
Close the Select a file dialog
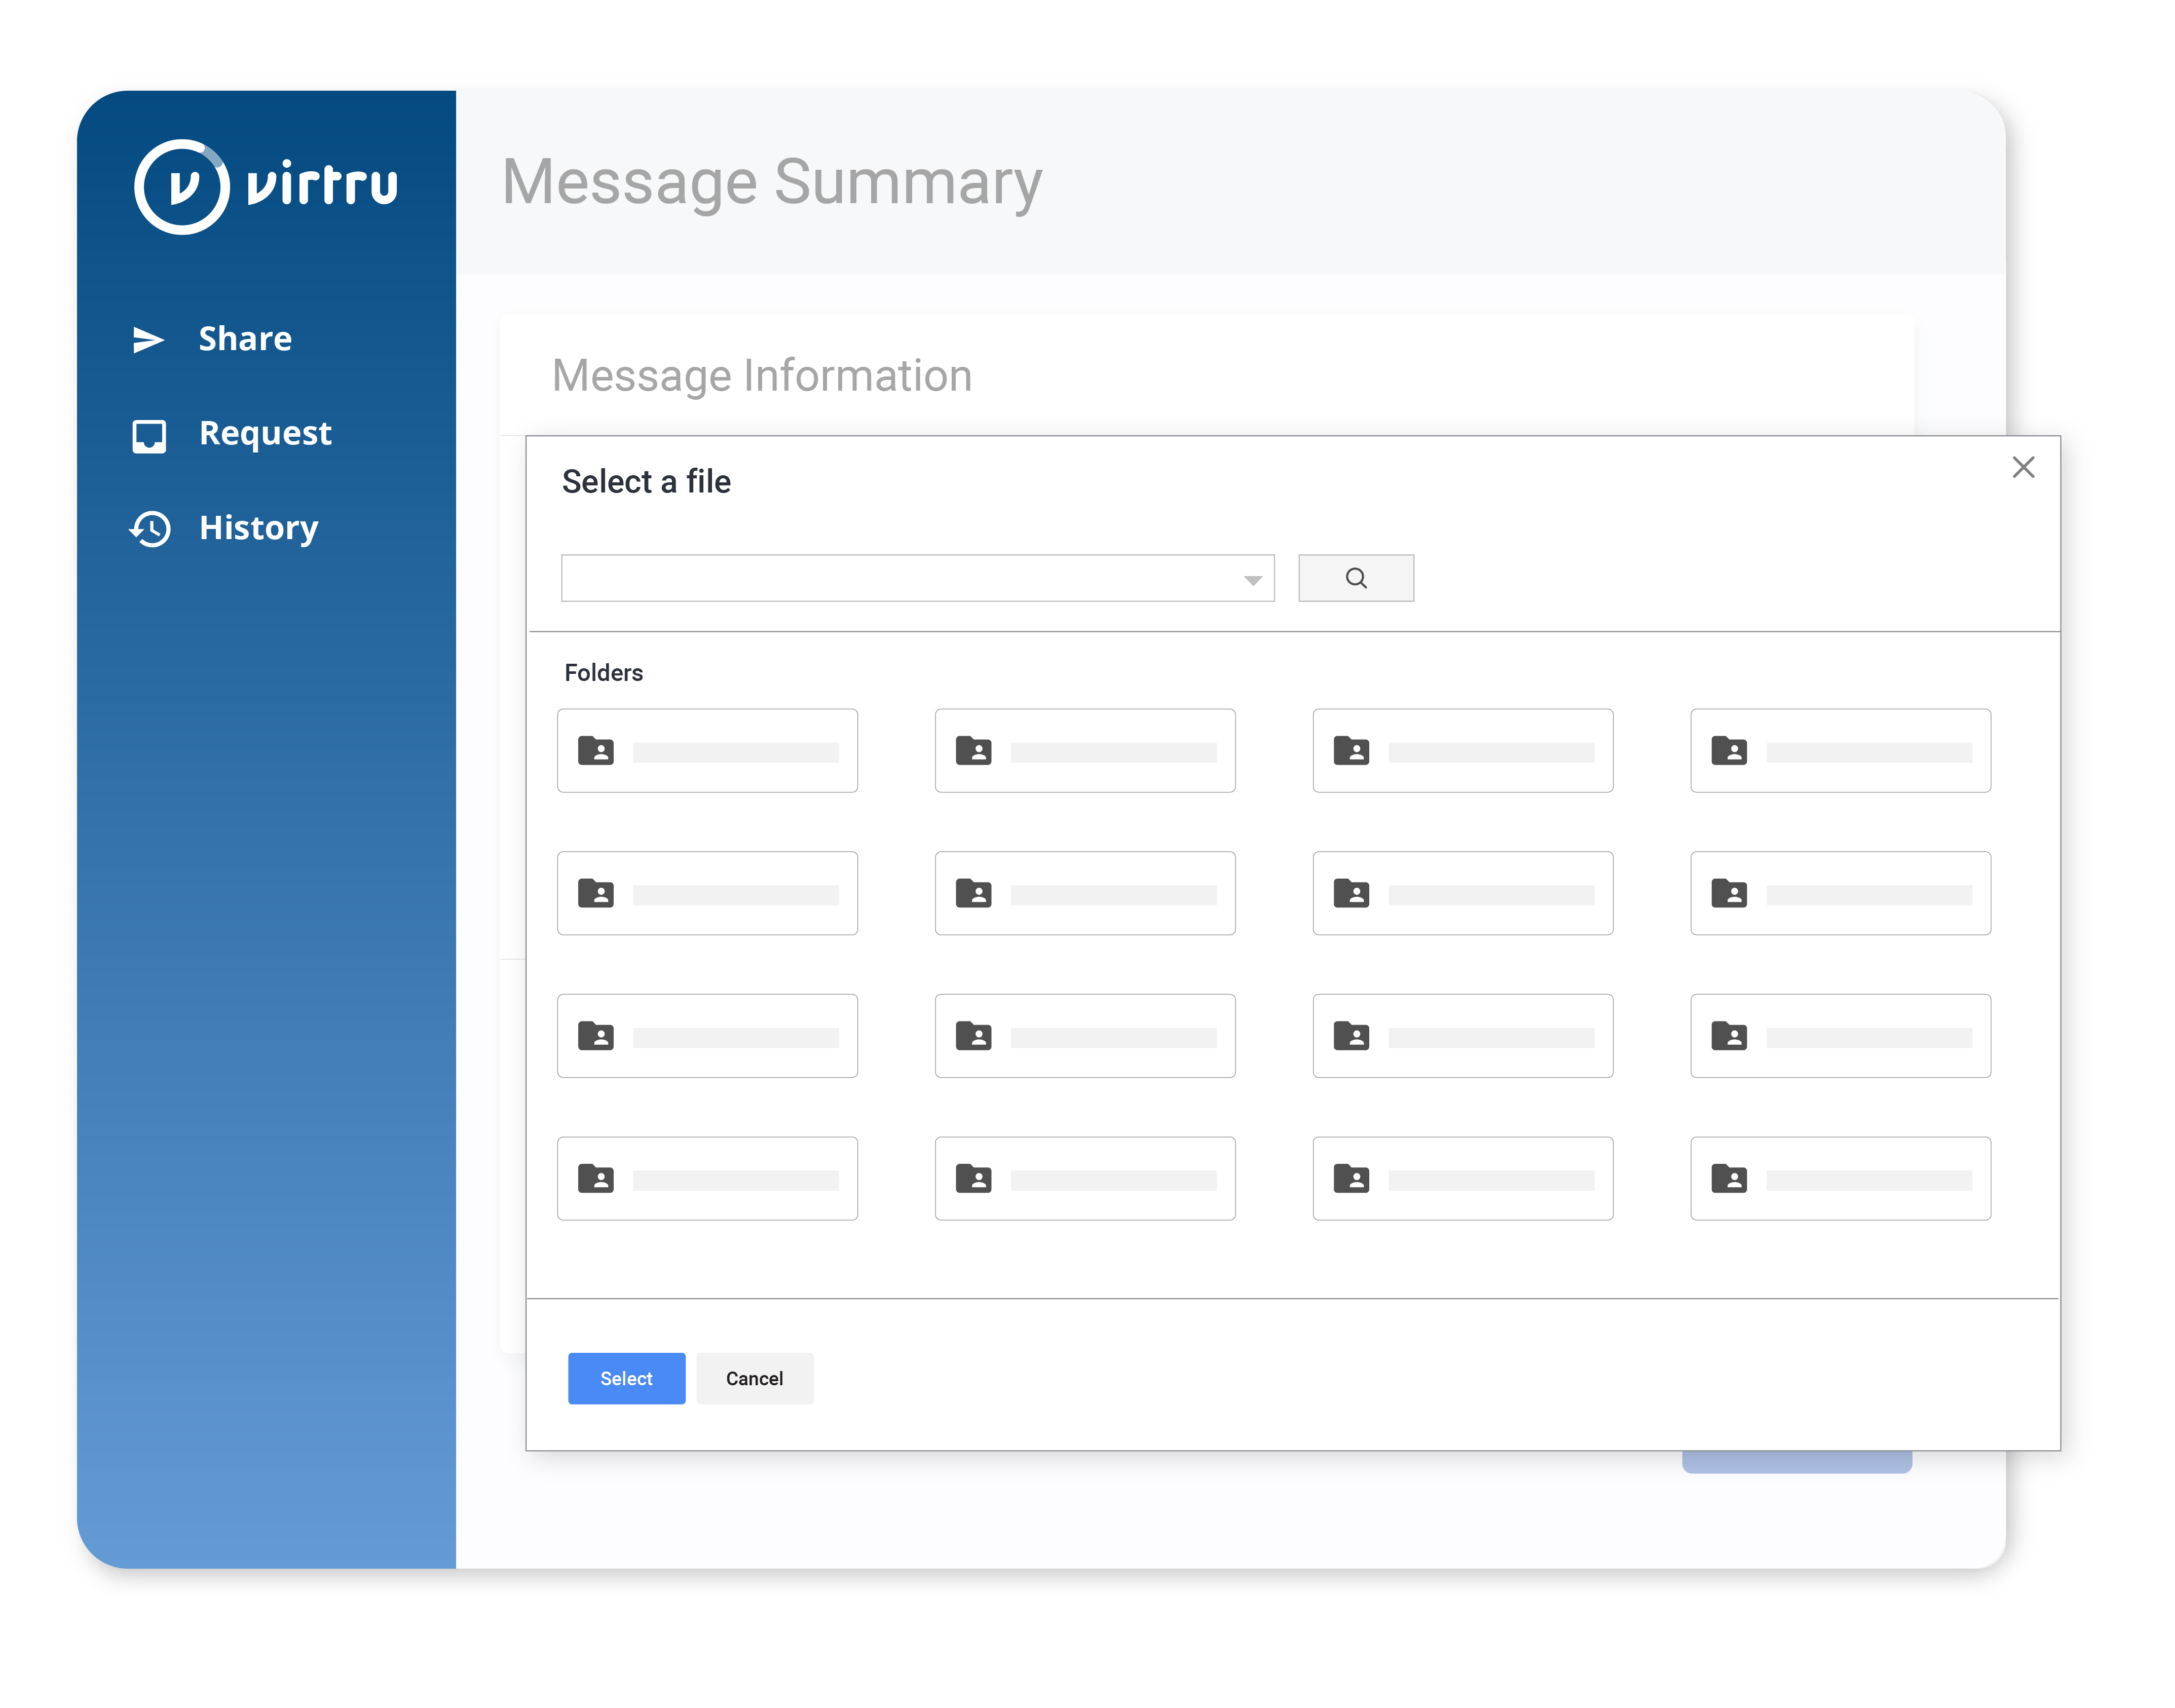(2022, 467)
